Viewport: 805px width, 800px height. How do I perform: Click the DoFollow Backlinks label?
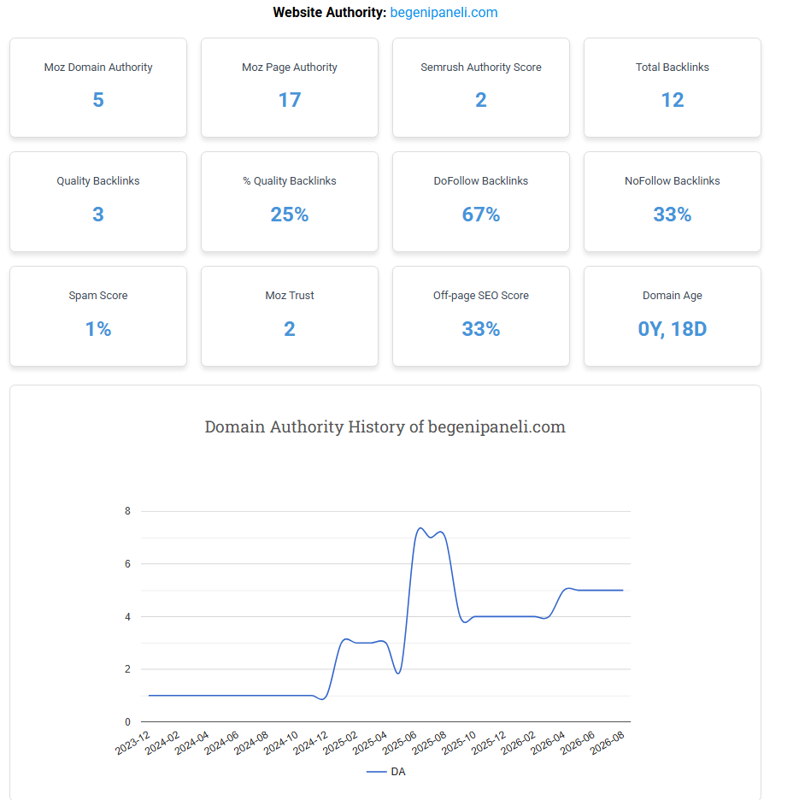tap(481, 180)
